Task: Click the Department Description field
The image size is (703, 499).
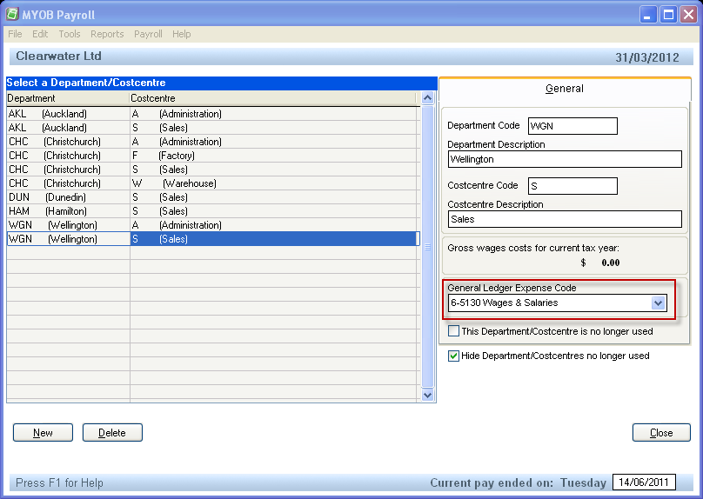Action: [565, 159]
